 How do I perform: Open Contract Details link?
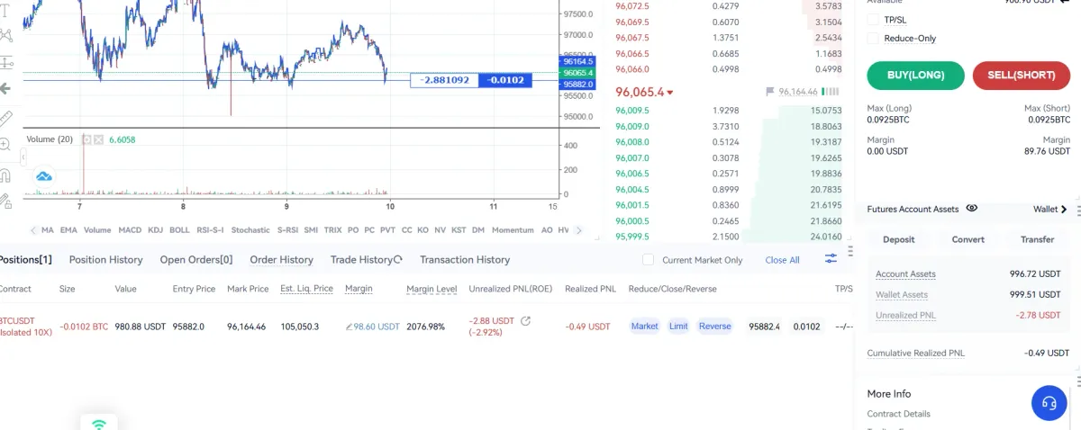pos(898,414)
